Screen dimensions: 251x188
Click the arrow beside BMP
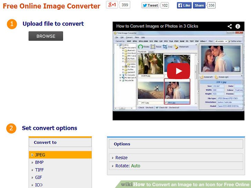(x=32, y=163)
